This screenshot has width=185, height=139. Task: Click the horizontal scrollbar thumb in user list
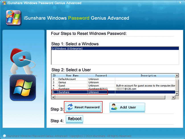(x=110, y=97)
